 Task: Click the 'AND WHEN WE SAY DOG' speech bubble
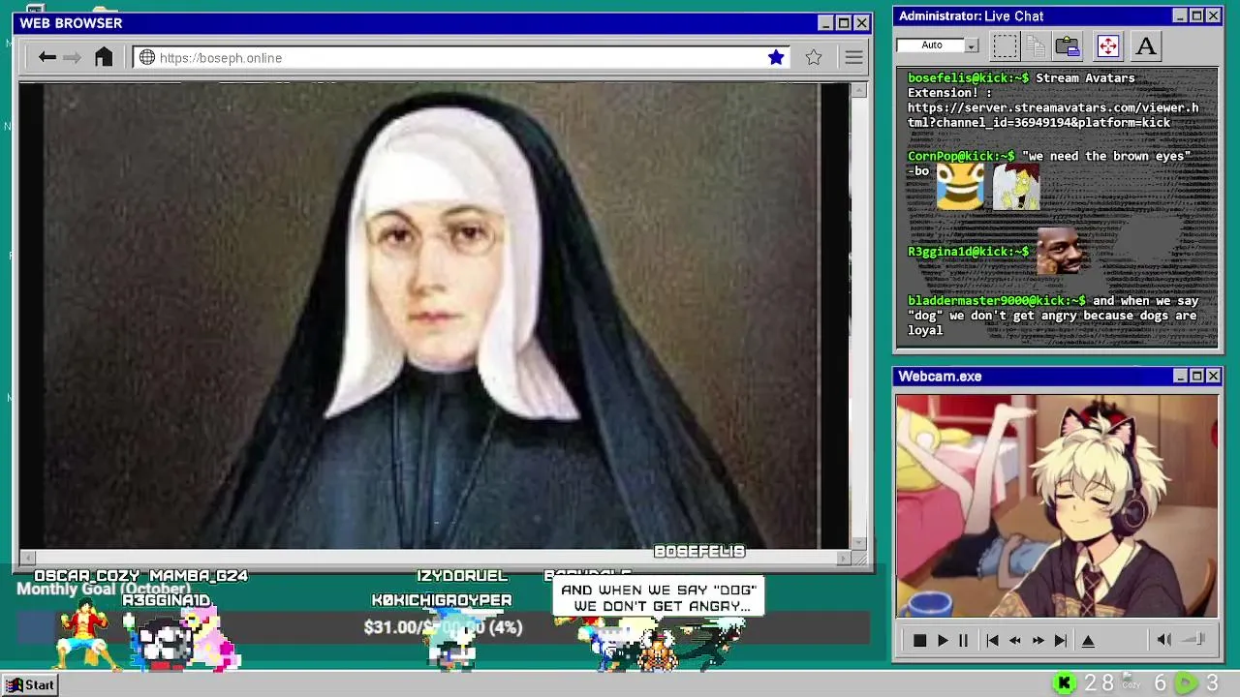(659, 597)
